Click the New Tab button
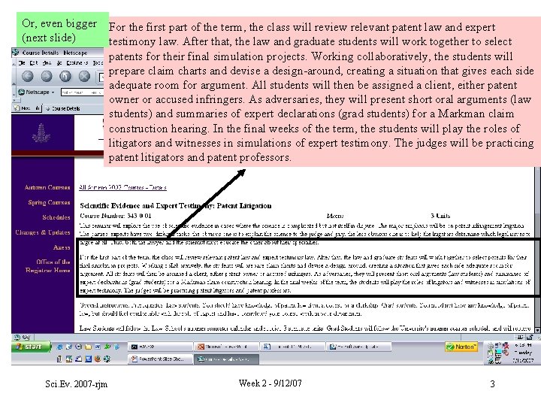This screenshot has width=541, height=406. pos(26,108)
